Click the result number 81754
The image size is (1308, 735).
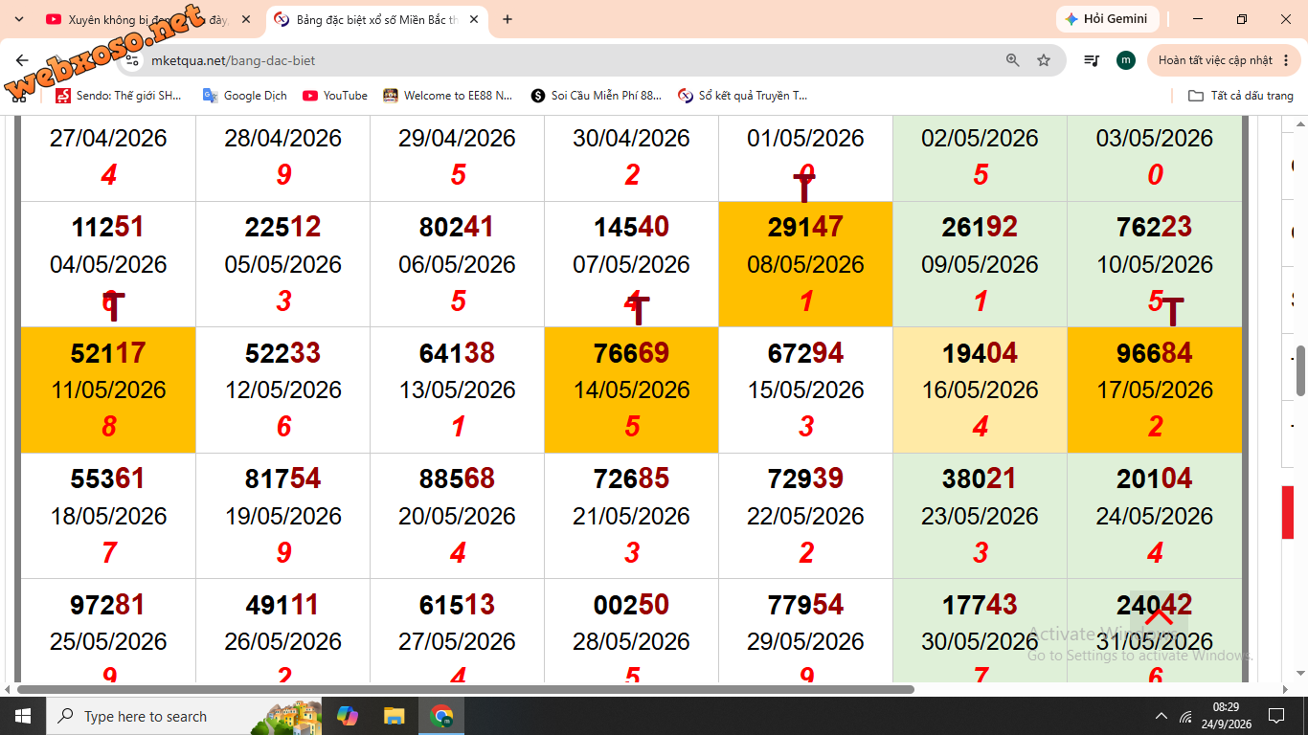pyautogui.click(x=283, y=479)
